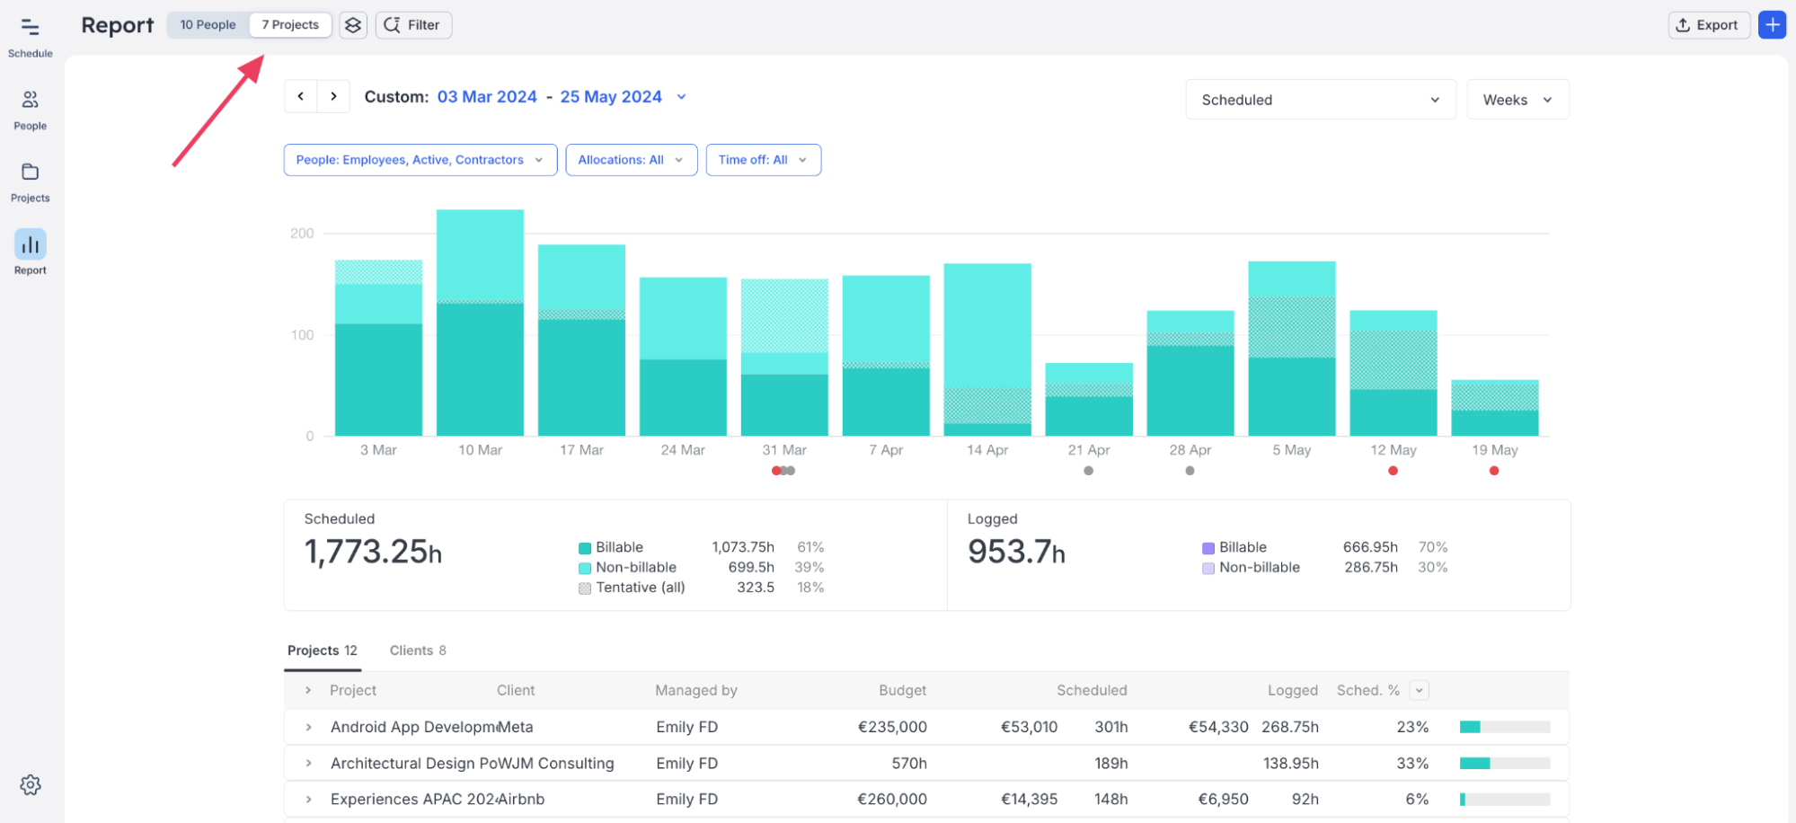Screen dimensions: 1796x823
Task: Open the Allocations: All filter dropdown
Action: click(x=631, y=160)
